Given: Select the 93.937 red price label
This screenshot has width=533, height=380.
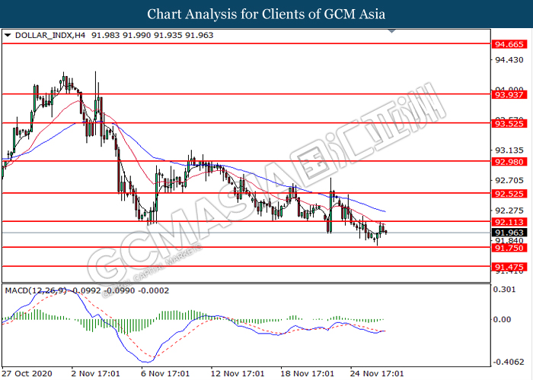Looking at the screenshot, I should point(507,95).
